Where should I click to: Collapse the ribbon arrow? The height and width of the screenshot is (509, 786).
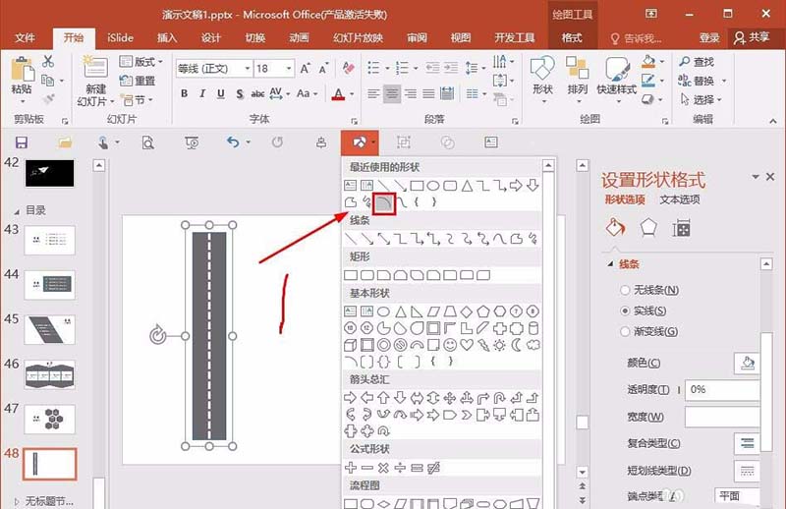773,121
